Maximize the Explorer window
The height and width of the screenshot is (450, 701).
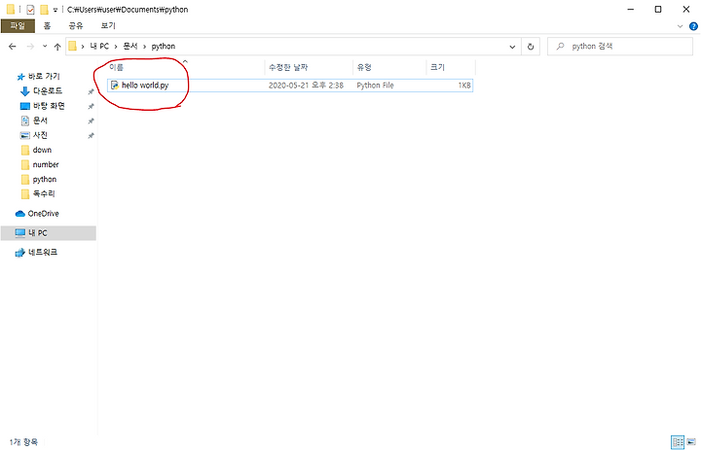tap(658, 10)
